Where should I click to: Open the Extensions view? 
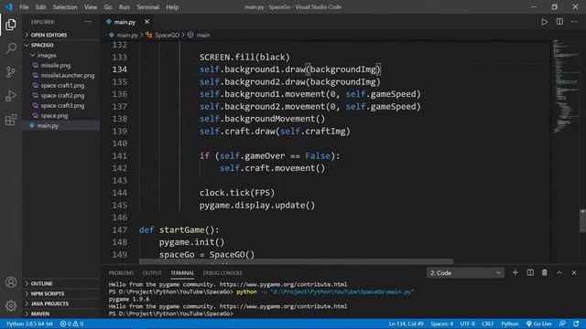[11, 120]
